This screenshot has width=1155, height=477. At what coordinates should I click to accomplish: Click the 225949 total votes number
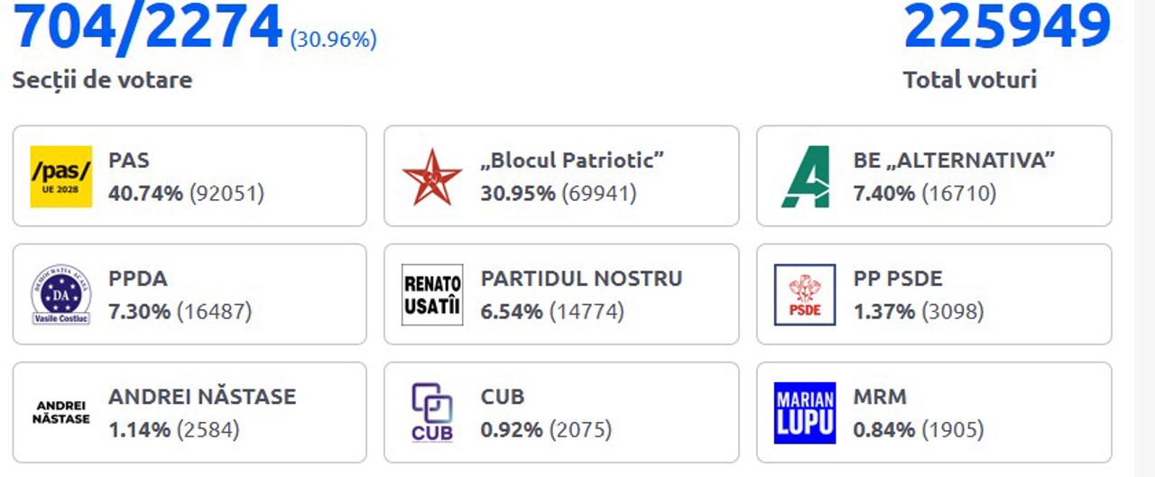1007,27
